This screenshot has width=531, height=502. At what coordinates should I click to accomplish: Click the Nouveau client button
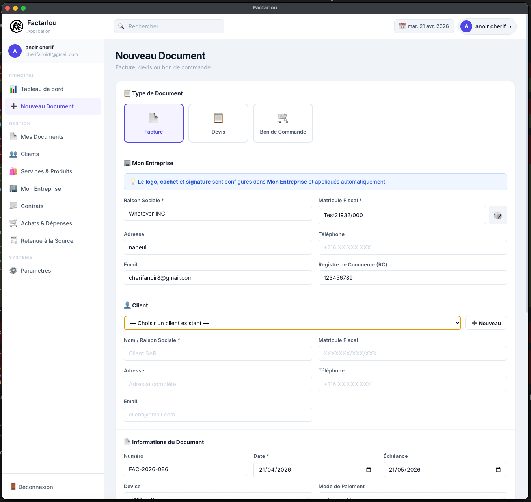486,323
